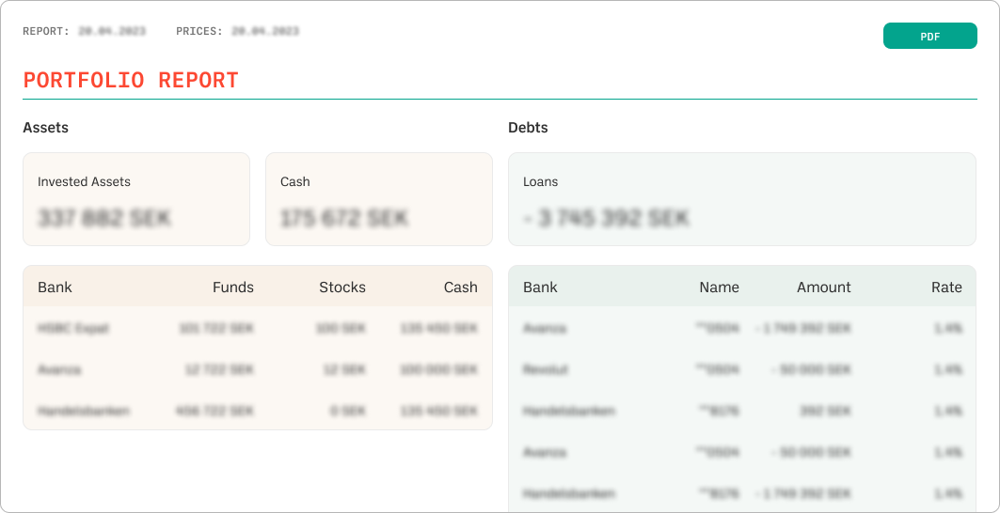This screenshot has height=513, width=1000.
Task: Sort debts table by Amount column
Action: pyautogui.click(x=823, y=288)
